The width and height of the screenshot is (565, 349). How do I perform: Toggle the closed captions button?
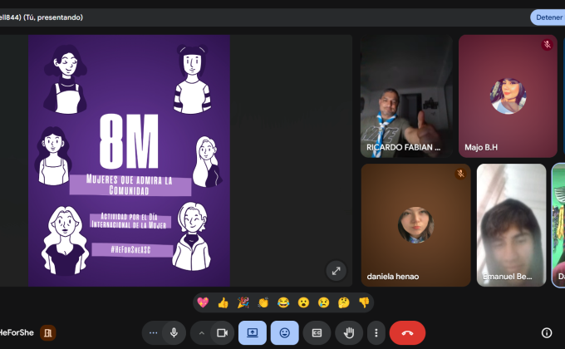pyautogui.click(x=317, y=332)
